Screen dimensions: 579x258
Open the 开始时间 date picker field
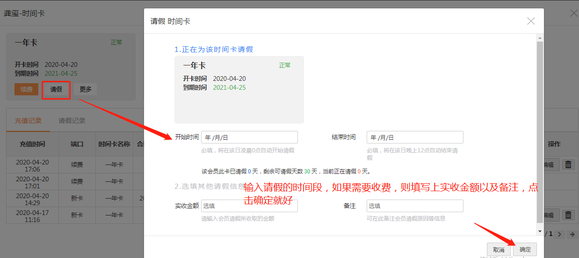[x=249, y=137]
